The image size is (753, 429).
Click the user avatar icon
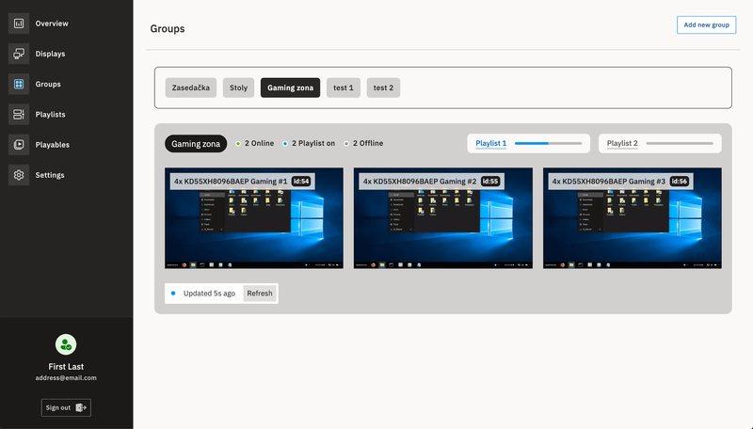click(66, 344)
